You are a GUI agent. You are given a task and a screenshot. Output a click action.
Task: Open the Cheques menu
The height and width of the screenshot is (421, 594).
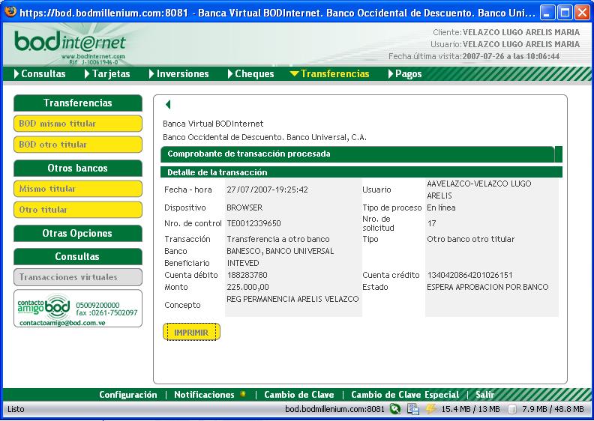(250, 73)
